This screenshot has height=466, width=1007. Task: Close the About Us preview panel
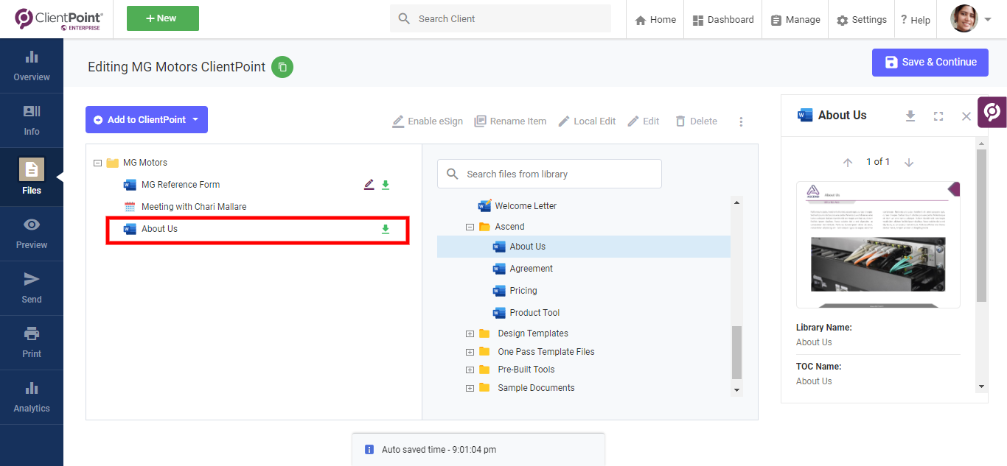966,116
